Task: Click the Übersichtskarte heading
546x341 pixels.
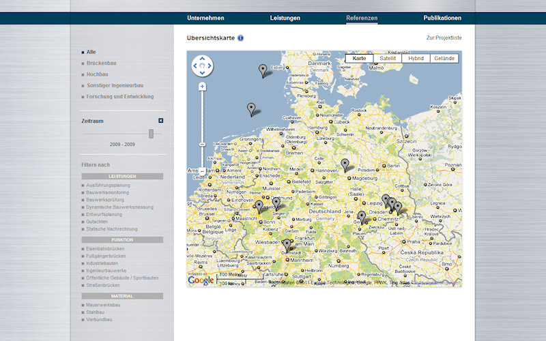Action: click(x=211, y=38)
